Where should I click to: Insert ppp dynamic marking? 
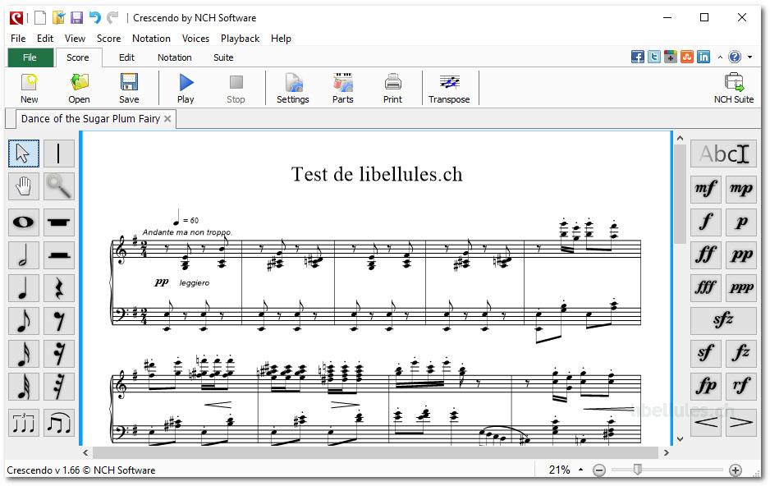[741, 287]
